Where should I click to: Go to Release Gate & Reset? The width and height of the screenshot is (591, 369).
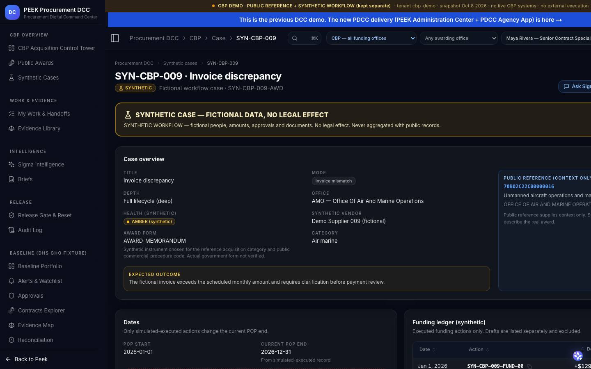tap(52, 215)
